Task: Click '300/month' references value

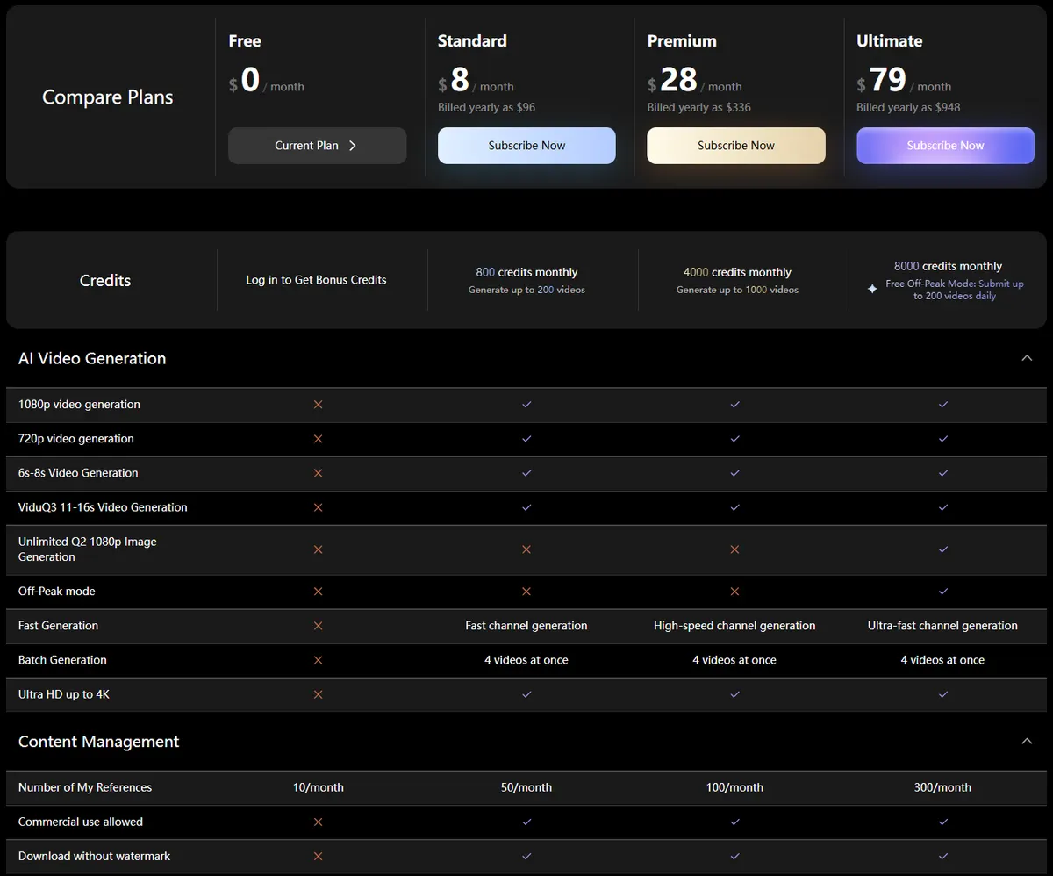Action: (942, 787)
